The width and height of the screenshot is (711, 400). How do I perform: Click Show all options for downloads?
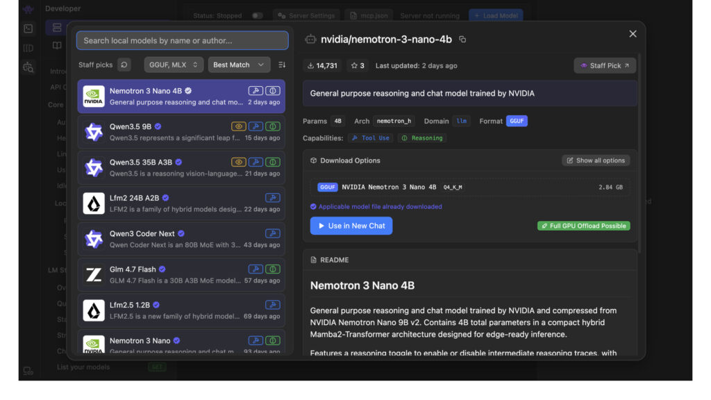pos(596,160)
